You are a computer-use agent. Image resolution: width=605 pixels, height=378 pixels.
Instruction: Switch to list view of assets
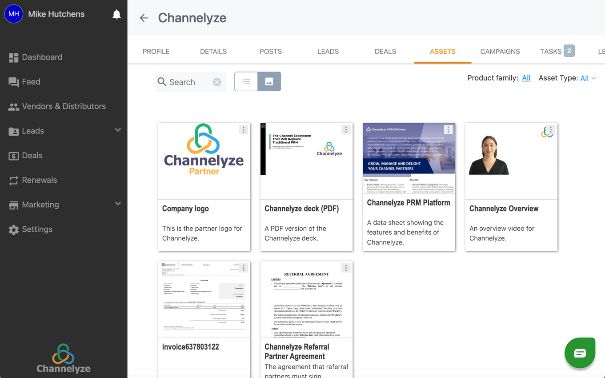pyautogui.click(x=246, y=81)
